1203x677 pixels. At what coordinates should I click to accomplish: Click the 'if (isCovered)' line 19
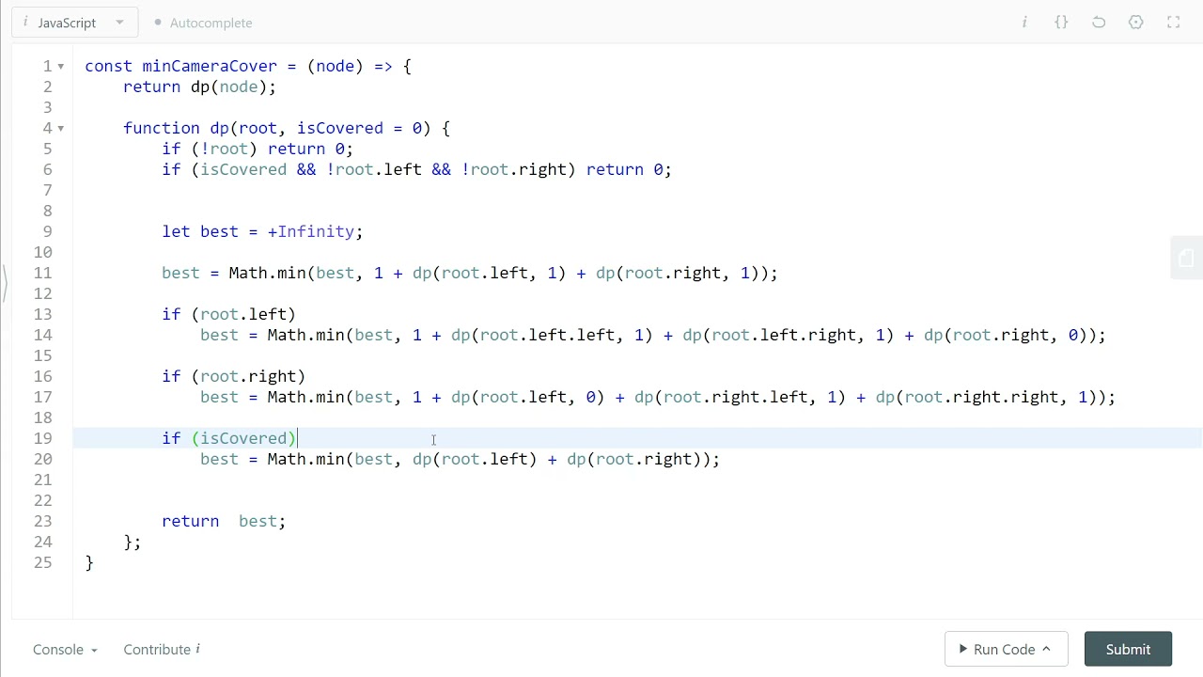pyautogui.click(x=229, y=438)
